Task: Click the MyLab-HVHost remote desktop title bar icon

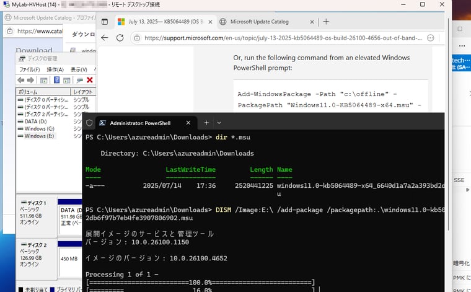Action: click(6, 4)
